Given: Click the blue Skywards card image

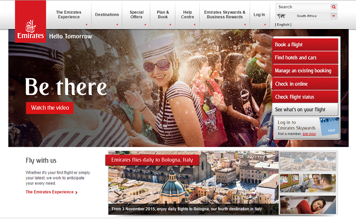Looking at the screenshot, I should pos(329,126).
